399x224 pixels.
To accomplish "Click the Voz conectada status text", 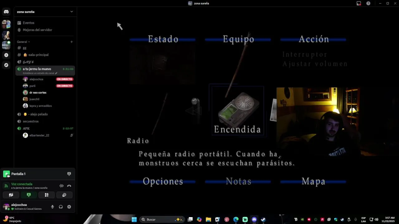I will (22, 184).
